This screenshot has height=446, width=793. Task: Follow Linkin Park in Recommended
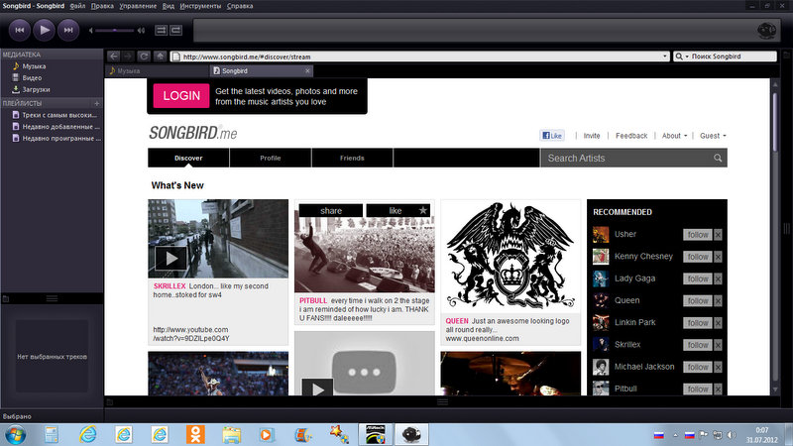coord(698,323)
